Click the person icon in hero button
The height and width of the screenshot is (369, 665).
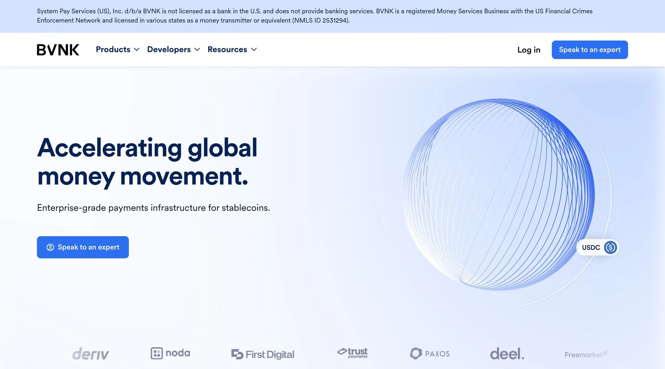(x=50, y=247)
